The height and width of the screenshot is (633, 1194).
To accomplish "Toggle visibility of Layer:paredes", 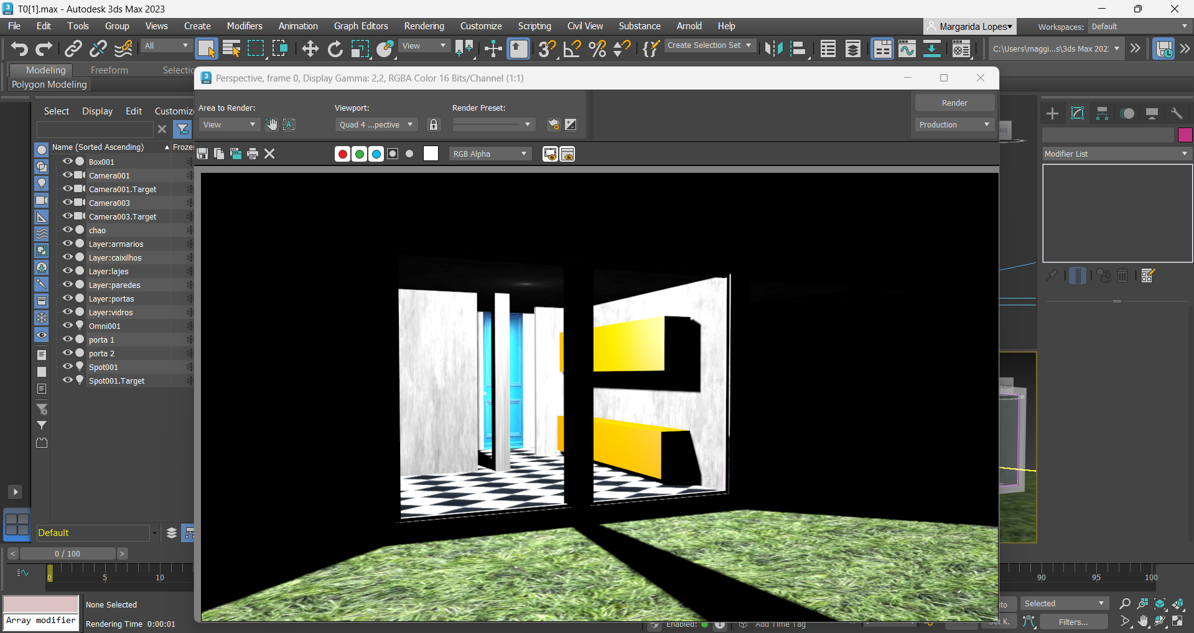I will (67, 285).
